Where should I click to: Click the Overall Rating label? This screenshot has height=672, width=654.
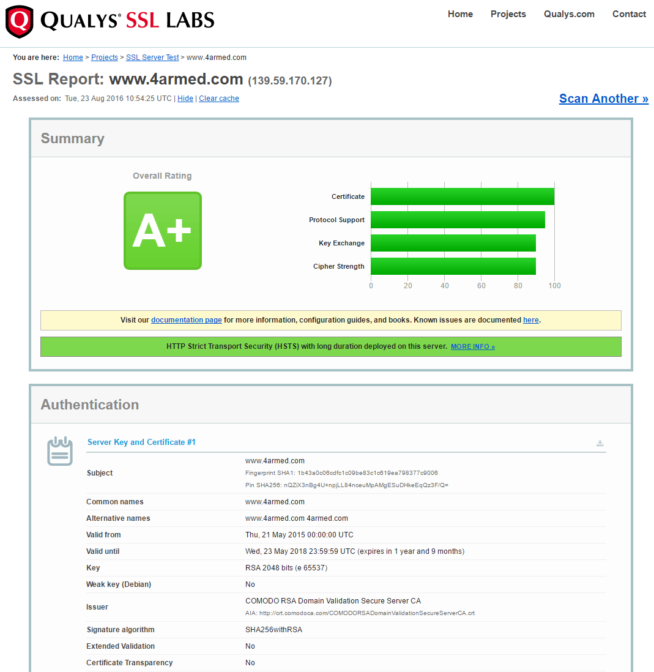click(x=162, y=176)
